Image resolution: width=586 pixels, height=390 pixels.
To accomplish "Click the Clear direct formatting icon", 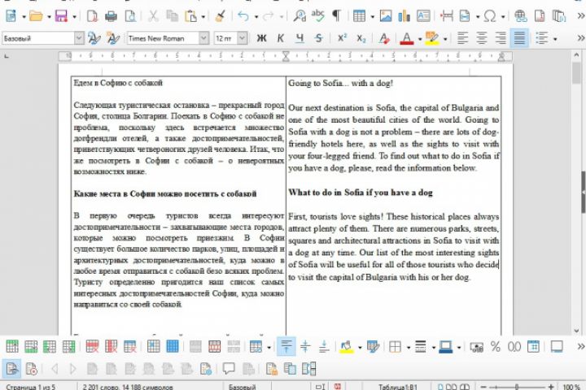I will point(384,38).
